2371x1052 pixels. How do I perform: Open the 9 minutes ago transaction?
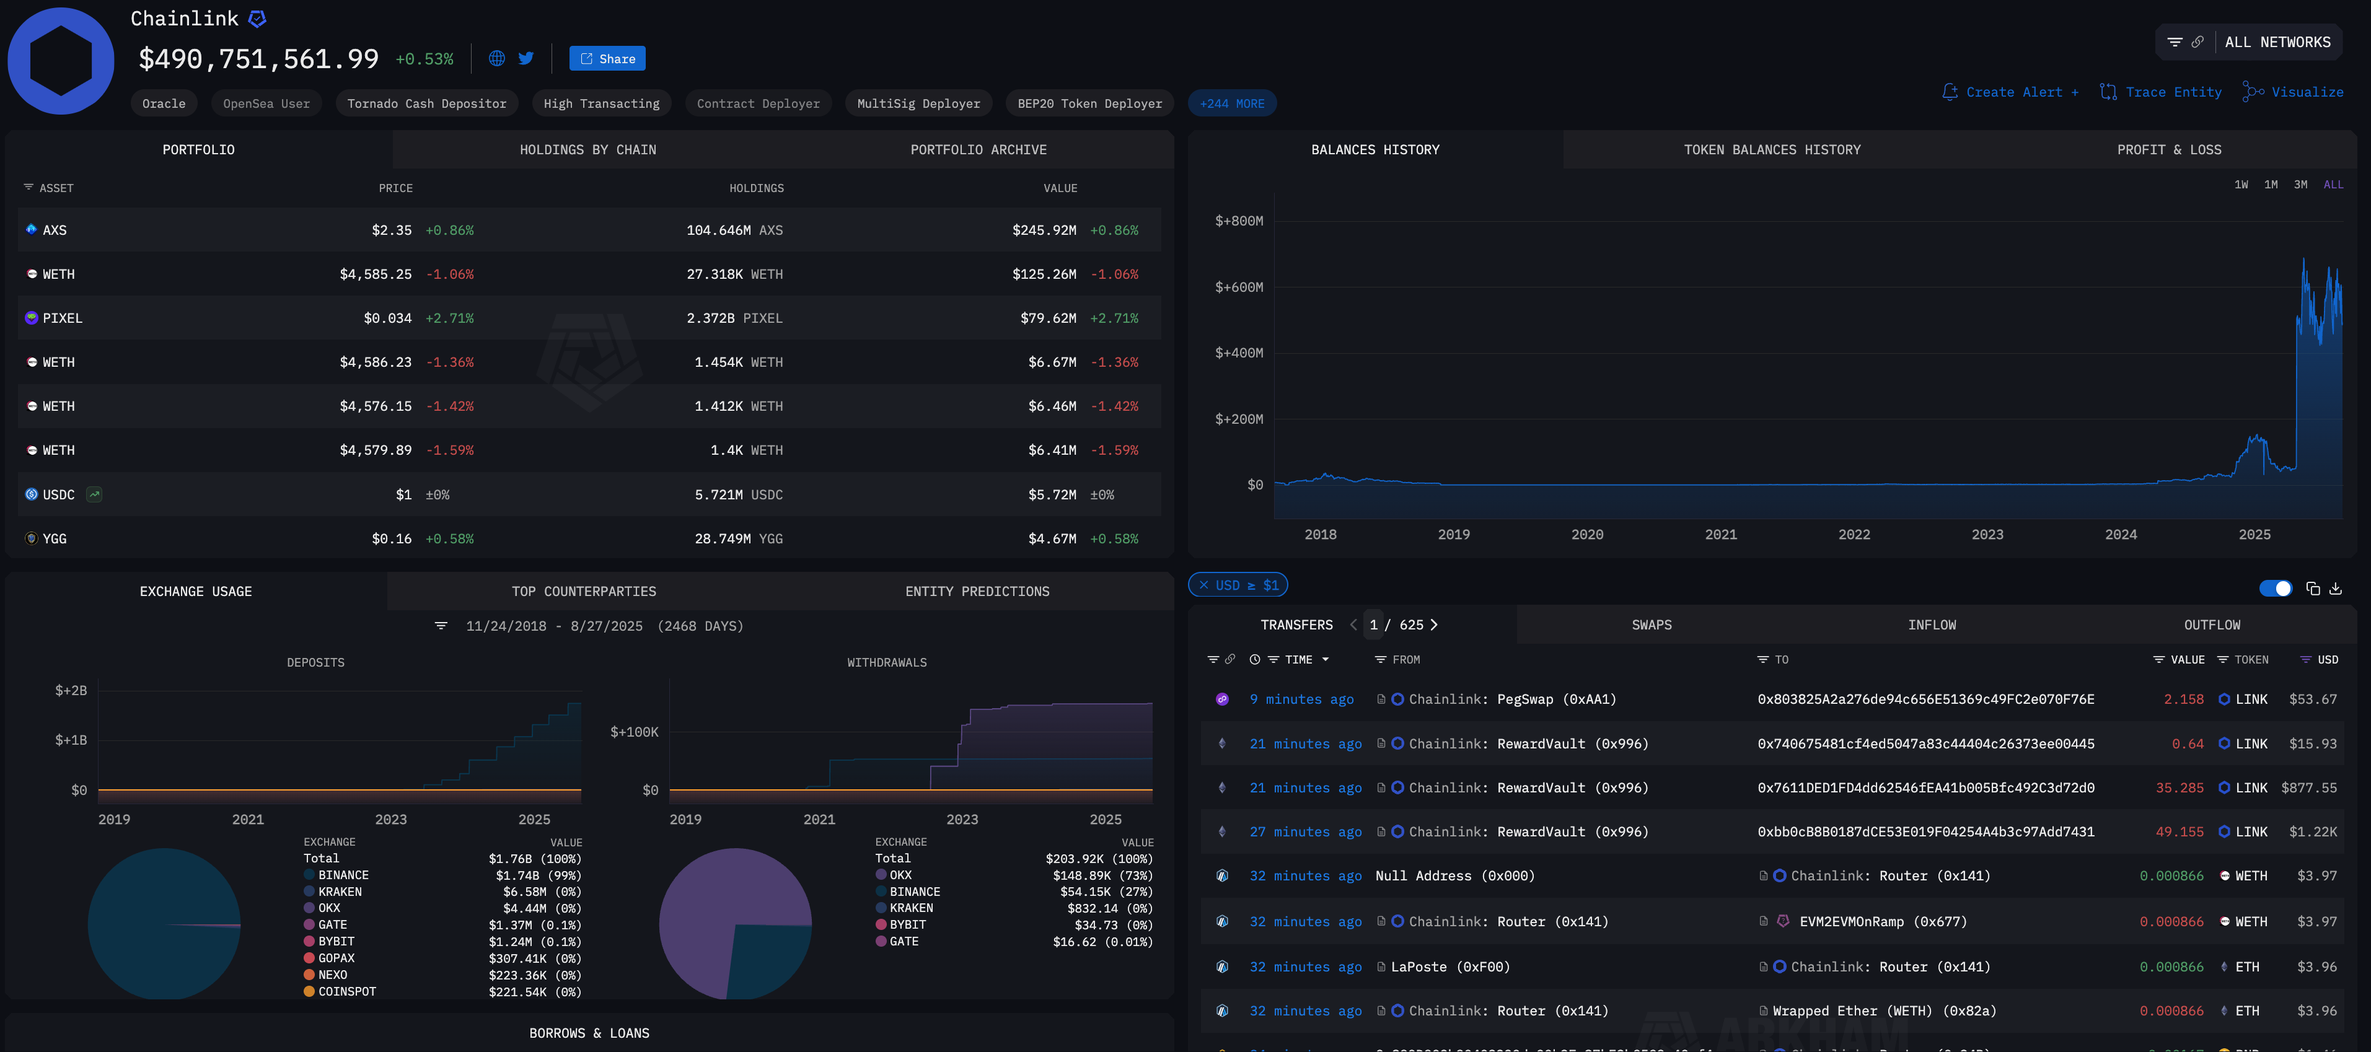tap(1301, 699)
